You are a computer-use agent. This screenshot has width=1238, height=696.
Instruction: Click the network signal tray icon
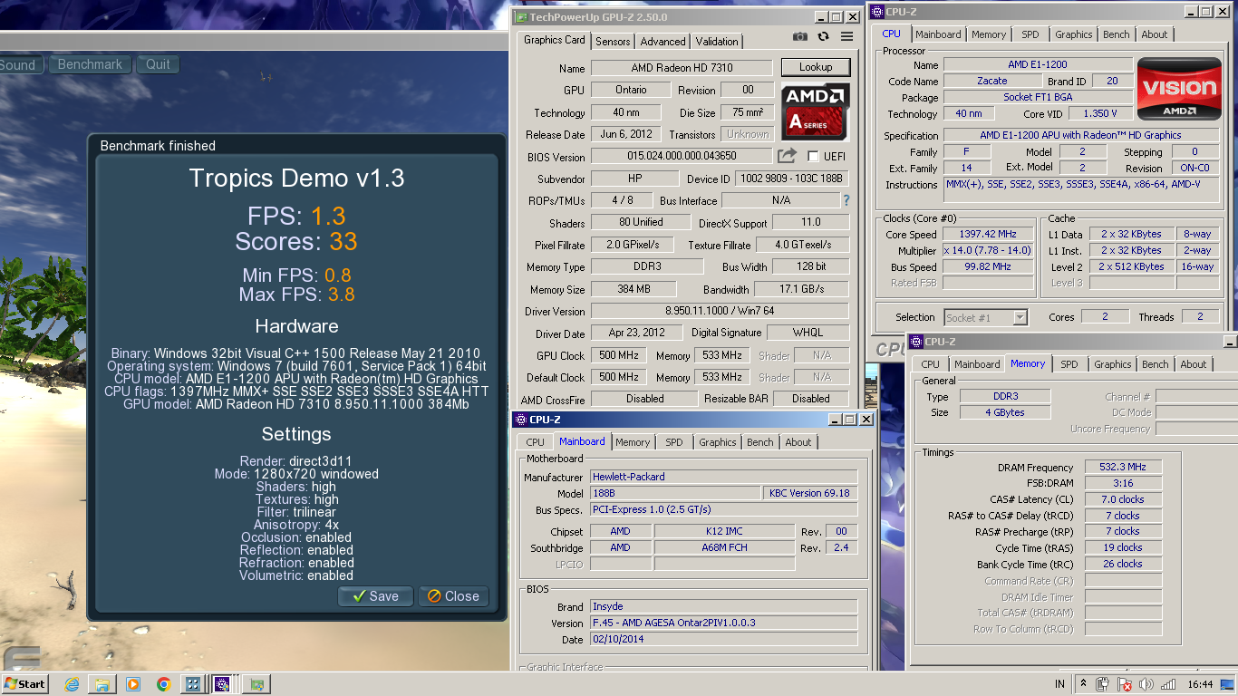[x=1168, y=684]
